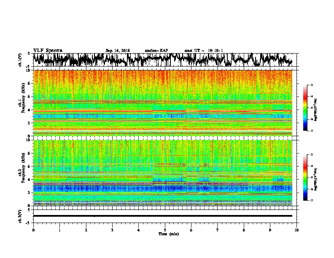Click the ch.2 color bar log(PSD) label

(315, 179)
